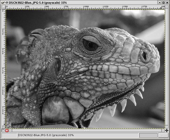The image size is (170, 140).
Task: Open the window menu icon in title bar
Action: coord(3,2)
